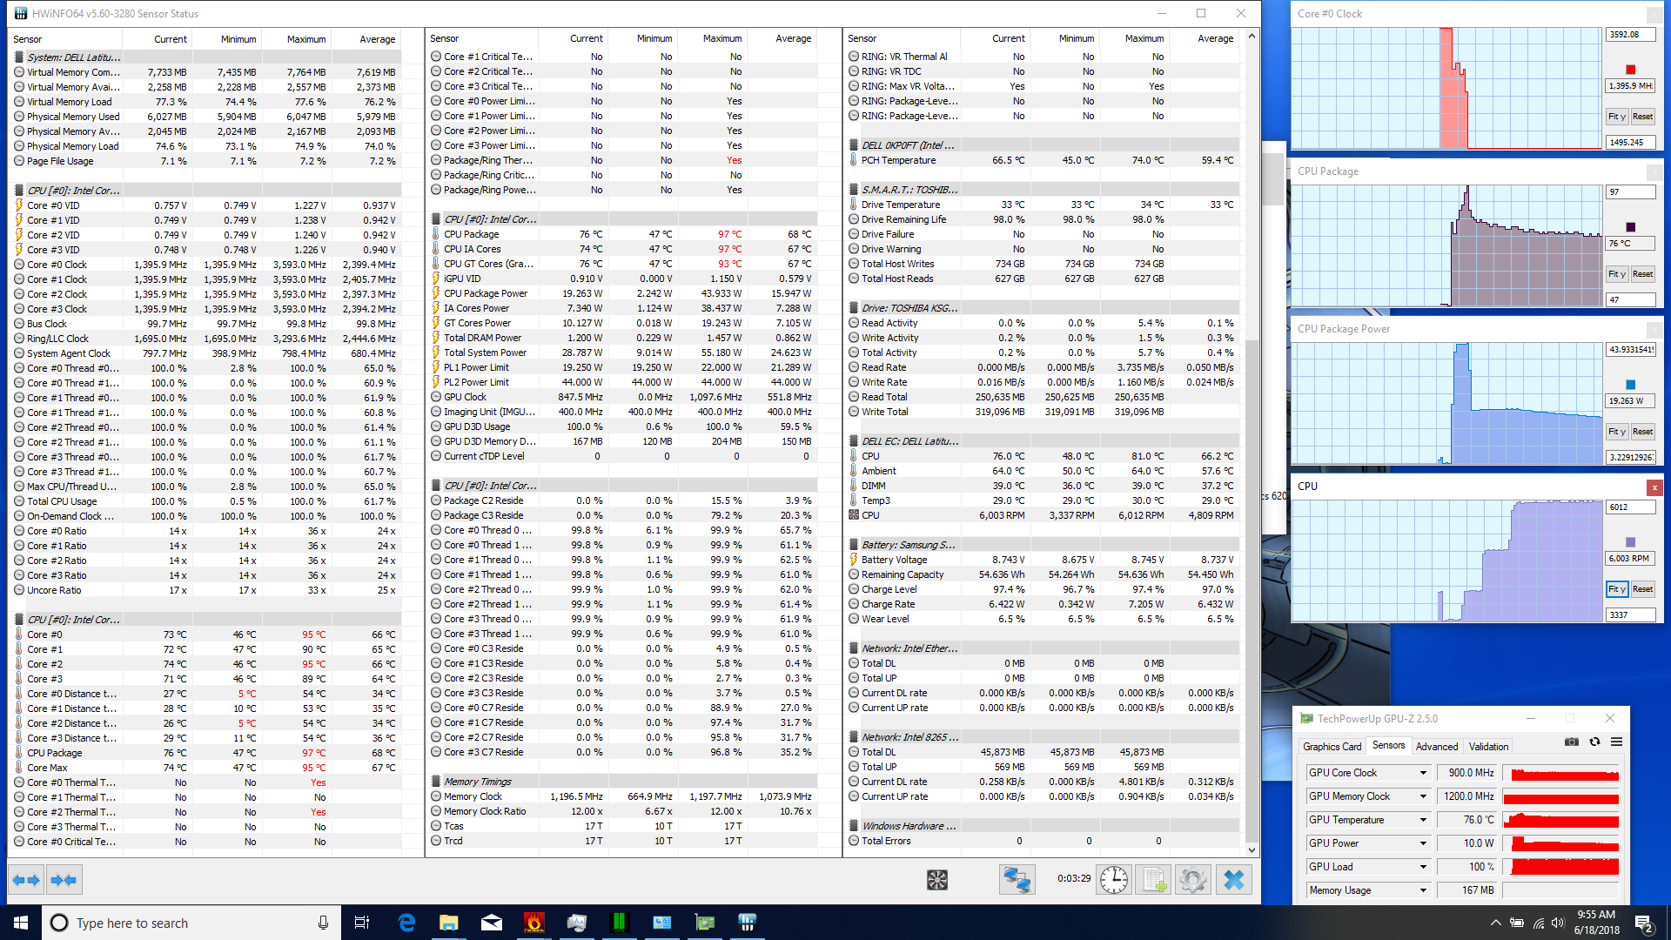Click the microphone icon in the search box
The image size is (1671, 940).
[323, 923]
